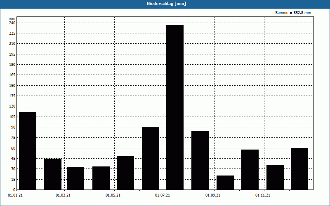The height and width of the screenshot is (206, 330).
Task: Click the 225 value on the y-axis
Action: coord(12,33)
